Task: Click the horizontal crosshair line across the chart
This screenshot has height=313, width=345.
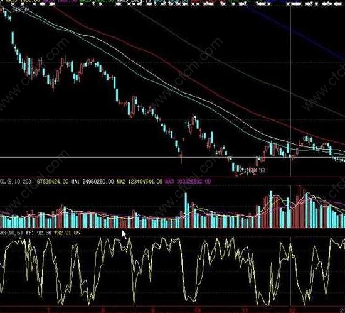Action: [x=172, y=157]
